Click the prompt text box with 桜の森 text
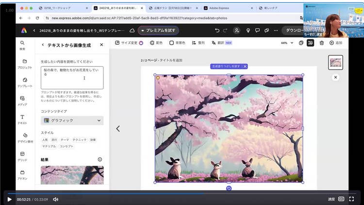 (x=72, y=78)
